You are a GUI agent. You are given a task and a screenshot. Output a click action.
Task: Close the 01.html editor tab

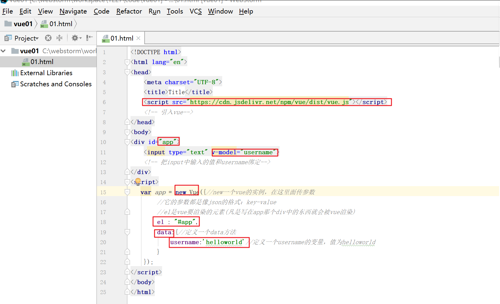click(x=138, y=38)
